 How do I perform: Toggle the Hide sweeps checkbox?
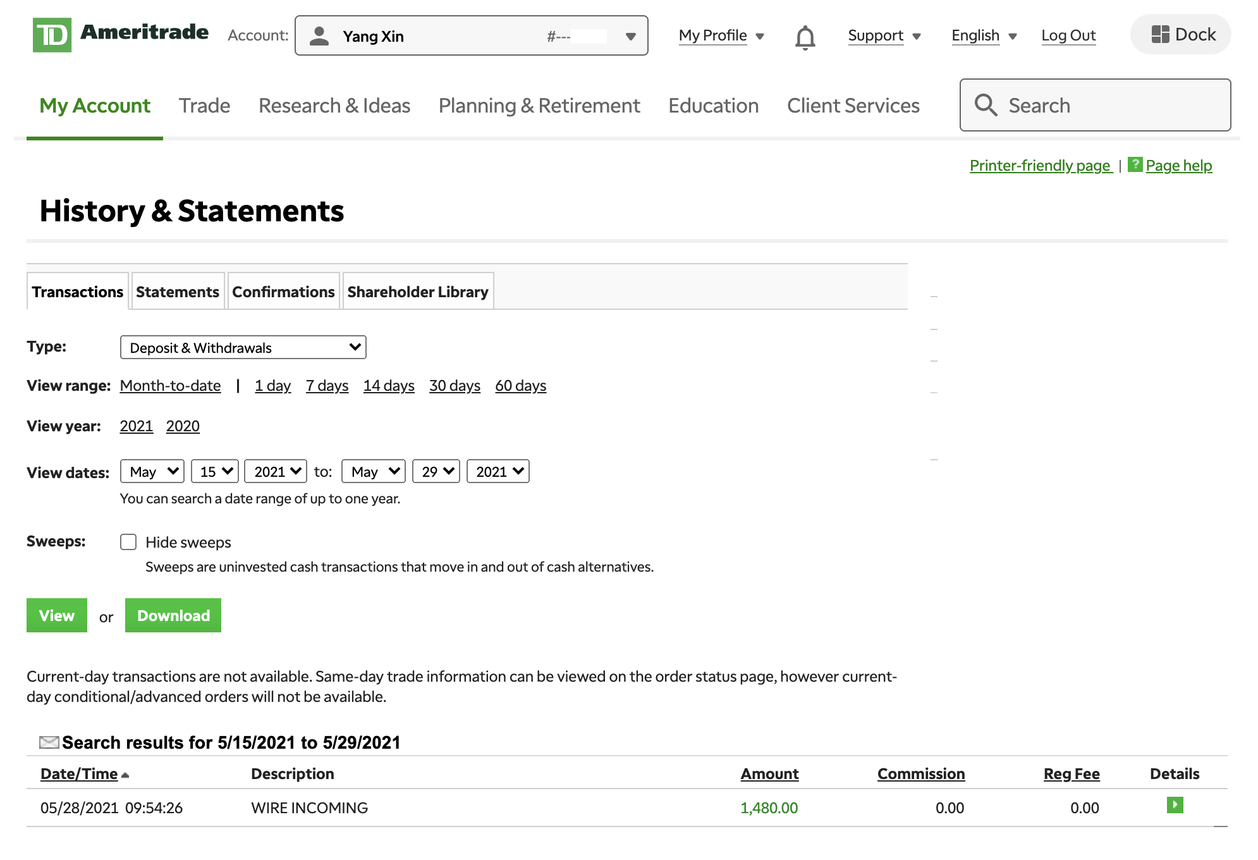pos(128,542)
